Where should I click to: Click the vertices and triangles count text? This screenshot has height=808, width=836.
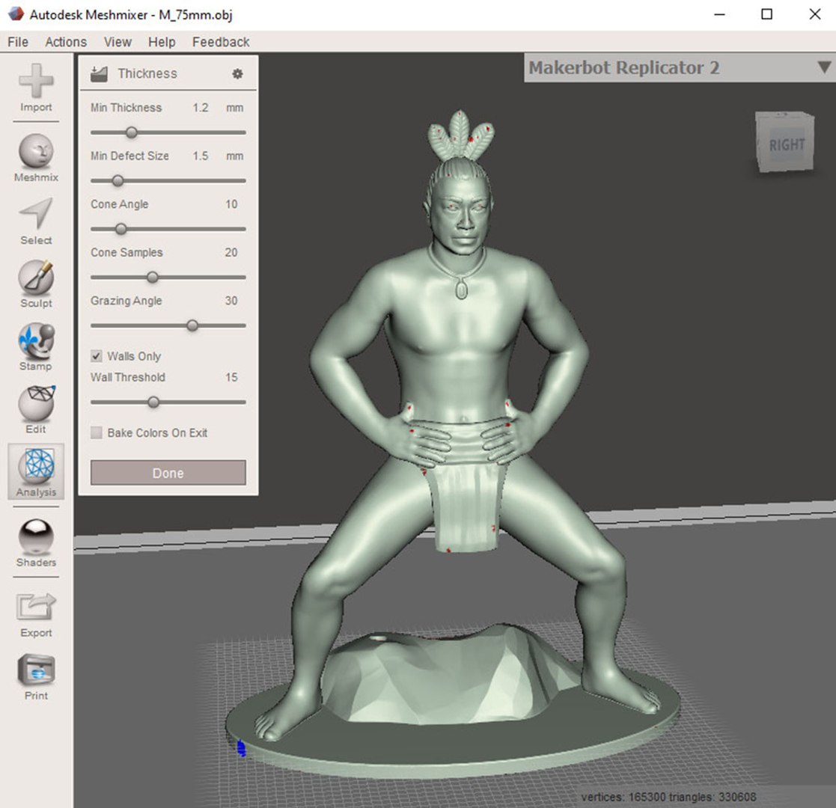[668, 797]
